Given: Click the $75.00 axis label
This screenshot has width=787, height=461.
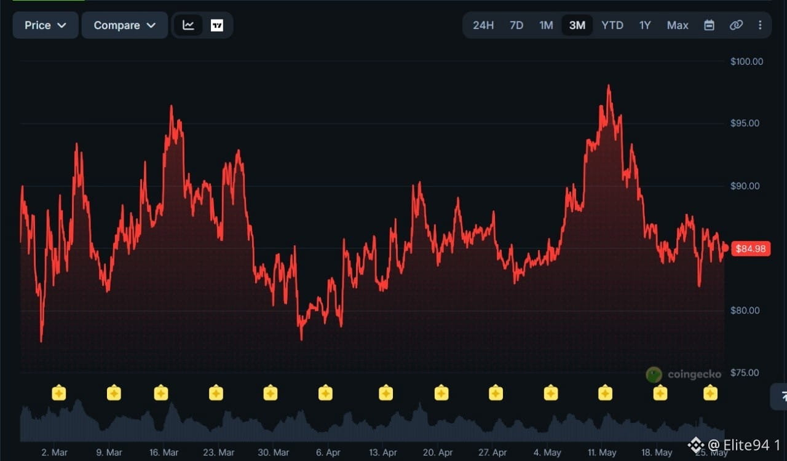Looking at the screenshot, I should (x=745, y=372).
